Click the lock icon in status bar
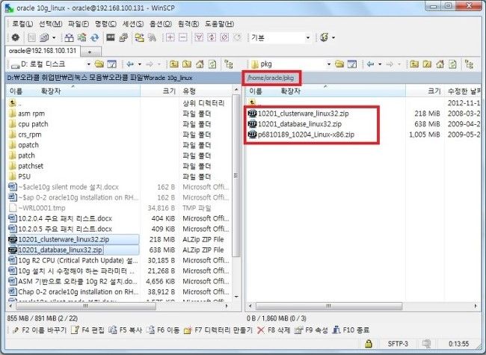Viewport: 486px width, 355px height. click(368, 344)
